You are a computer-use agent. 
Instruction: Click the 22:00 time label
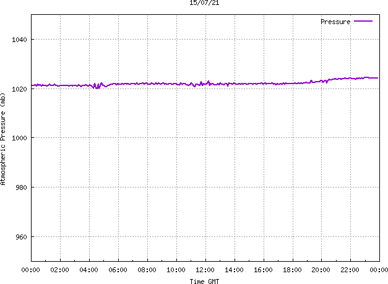click(x=350, y=270)
